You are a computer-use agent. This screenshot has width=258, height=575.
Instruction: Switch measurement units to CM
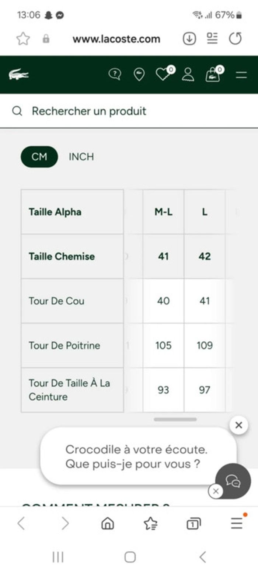click(x=39, y=157)
